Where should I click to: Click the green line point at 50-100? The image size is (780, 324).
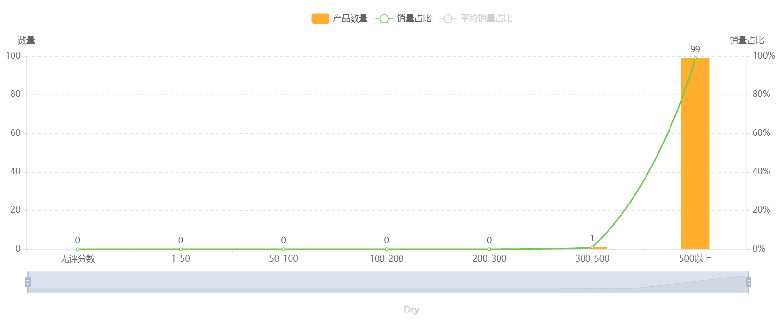click(283, 249)
